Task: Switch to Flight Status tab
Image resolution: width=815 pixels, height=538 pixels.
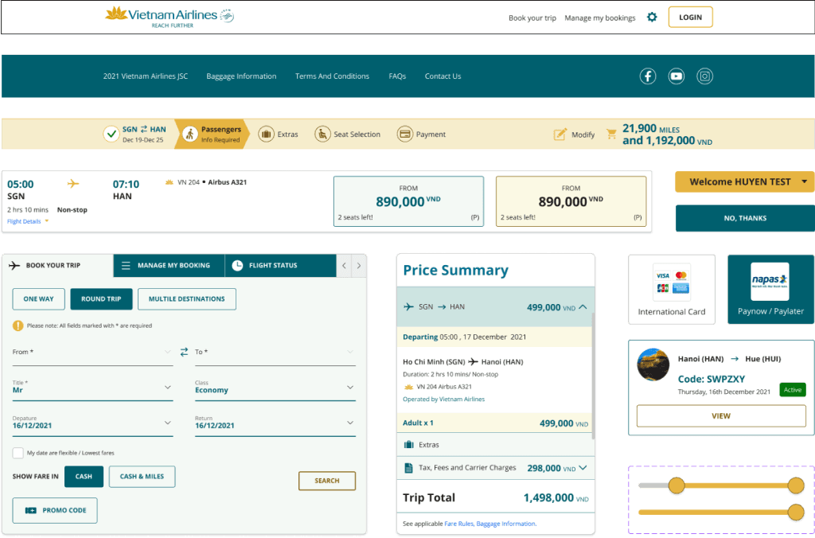Action: click(281, 265)
